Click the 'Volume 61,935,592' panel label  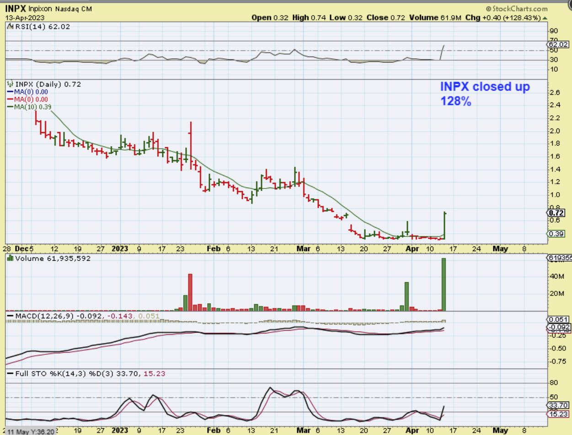point(53,258)
